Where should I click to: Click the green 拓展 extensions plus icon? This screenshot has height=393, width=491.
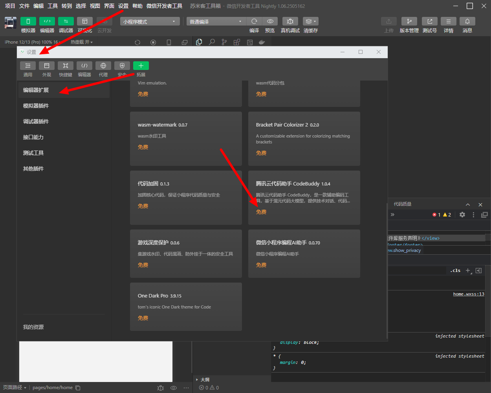click(x=141, y=66)
